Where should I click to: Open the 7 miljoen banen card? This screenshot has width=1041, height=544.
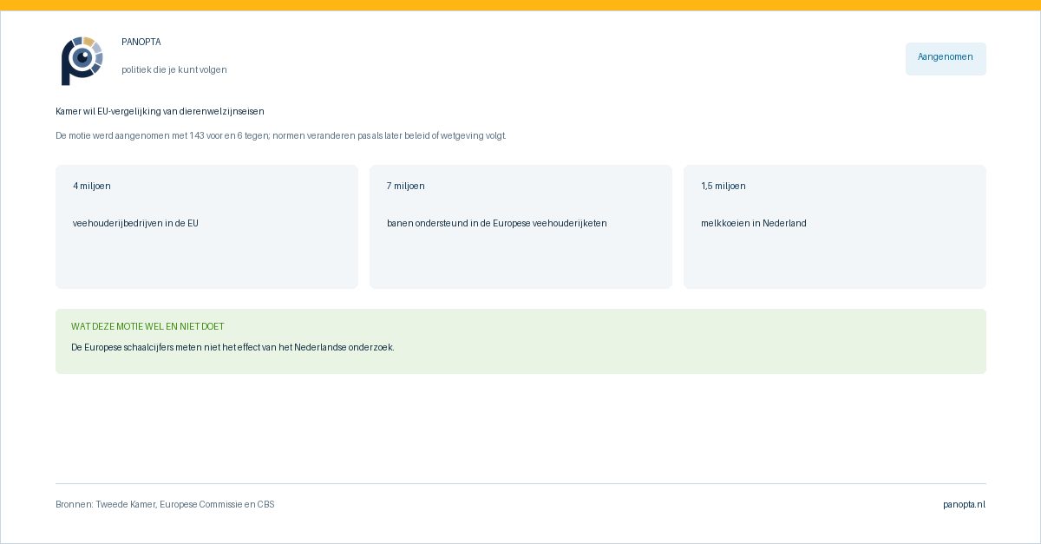coord(520,226)
